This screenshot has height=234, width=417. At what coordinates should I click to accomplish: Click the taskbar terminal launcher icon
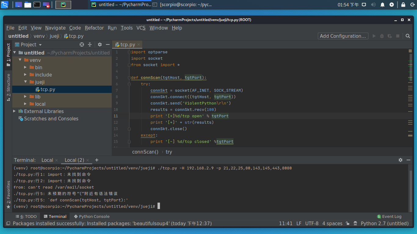tap(37, 5)
